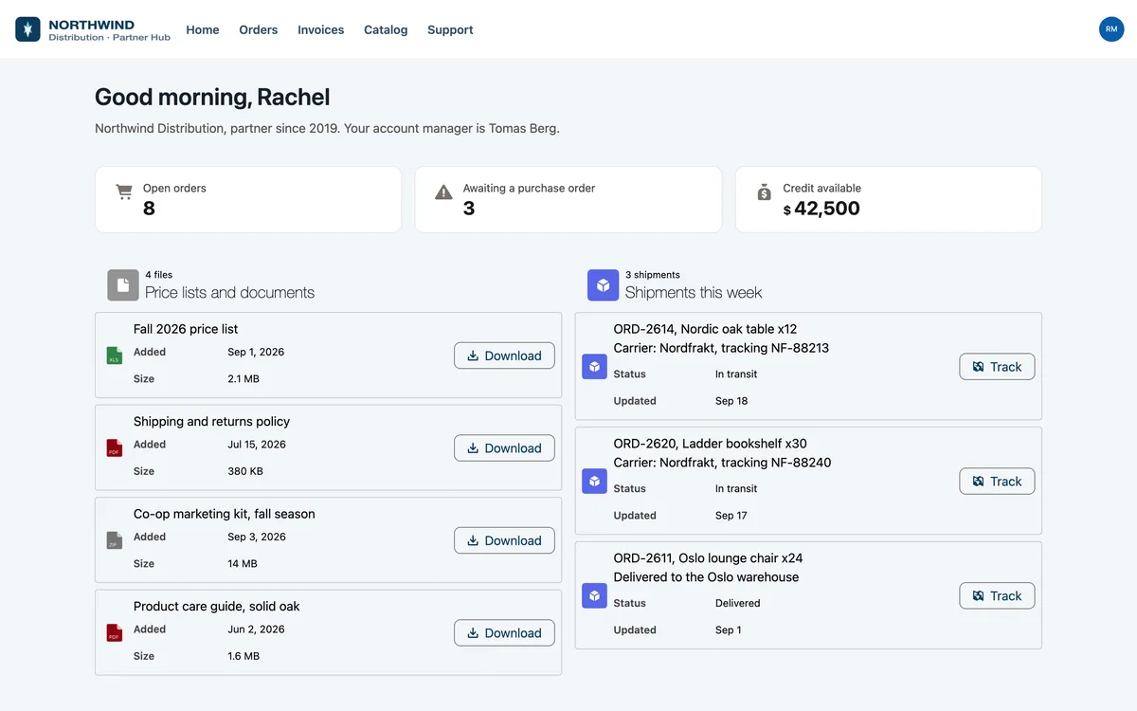This screenshot has height=711, width=1137.
Task: Track order ORD-2614
Action: pos(997,367)
